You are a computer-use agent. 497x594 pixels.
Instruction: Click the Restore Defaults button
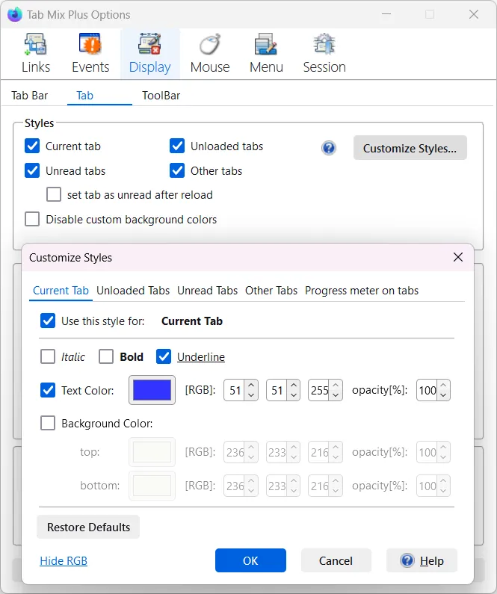point(88,528)
